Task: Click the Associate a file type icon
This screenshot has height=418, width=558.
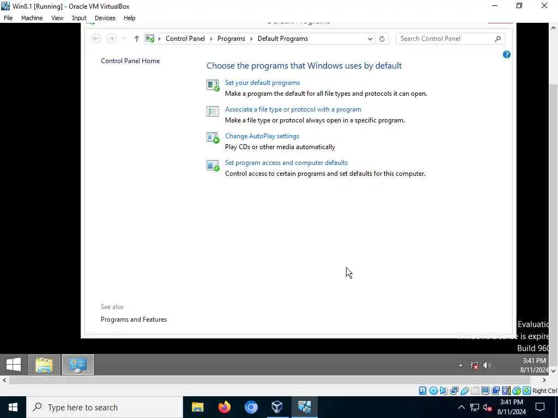Action: pyautogui.click(x=213, y=111)
